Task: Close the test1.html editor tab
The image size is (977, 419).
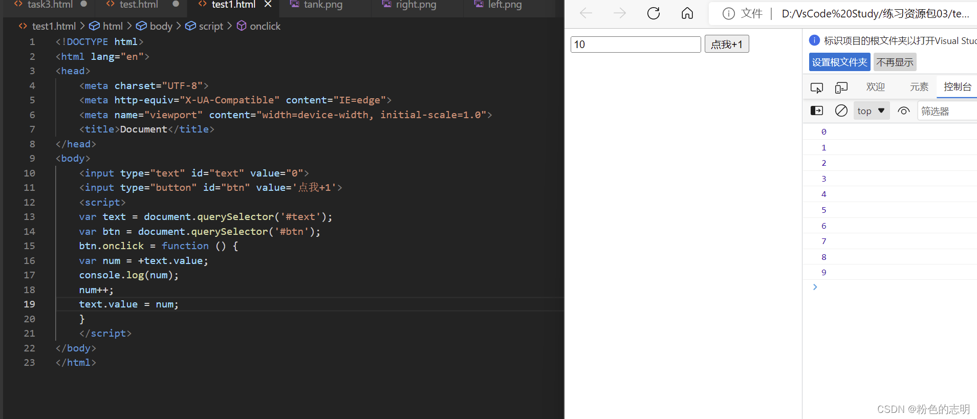Action: 268,4
